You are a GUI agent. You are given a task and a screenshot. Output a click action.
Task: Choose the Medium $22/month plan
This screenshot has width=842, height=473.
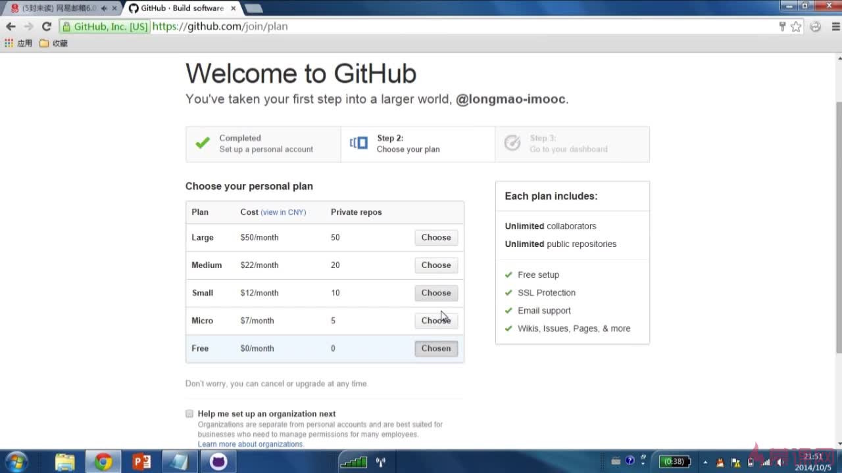tap(436, 265)
